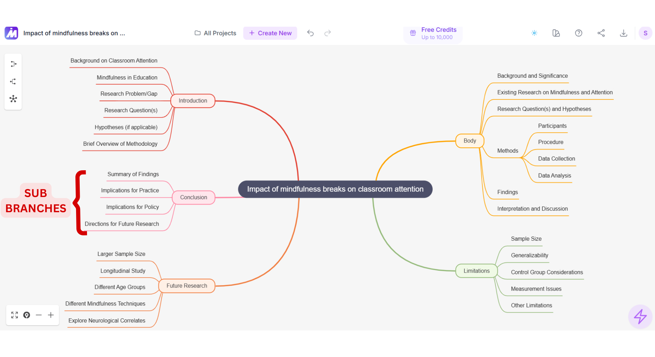Toggle light mode sun icon
The width and height of the screenshot is (655, 357).
pyautogui.click(x=534, y=33)
